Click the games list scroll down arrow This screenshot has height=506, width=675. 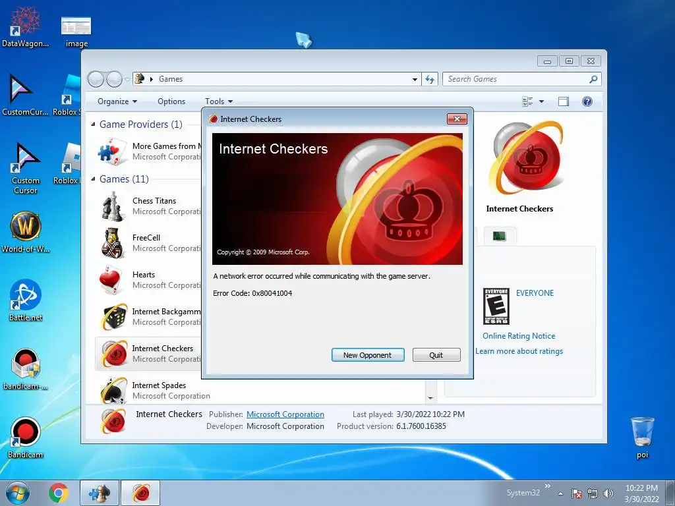(430, 399)
